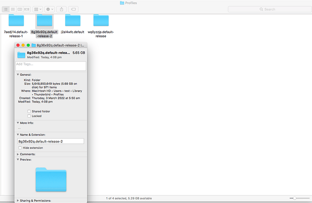Expand the Sharing & Permissions section
Screen dimensions: 312x203
[x=18, y=201]
